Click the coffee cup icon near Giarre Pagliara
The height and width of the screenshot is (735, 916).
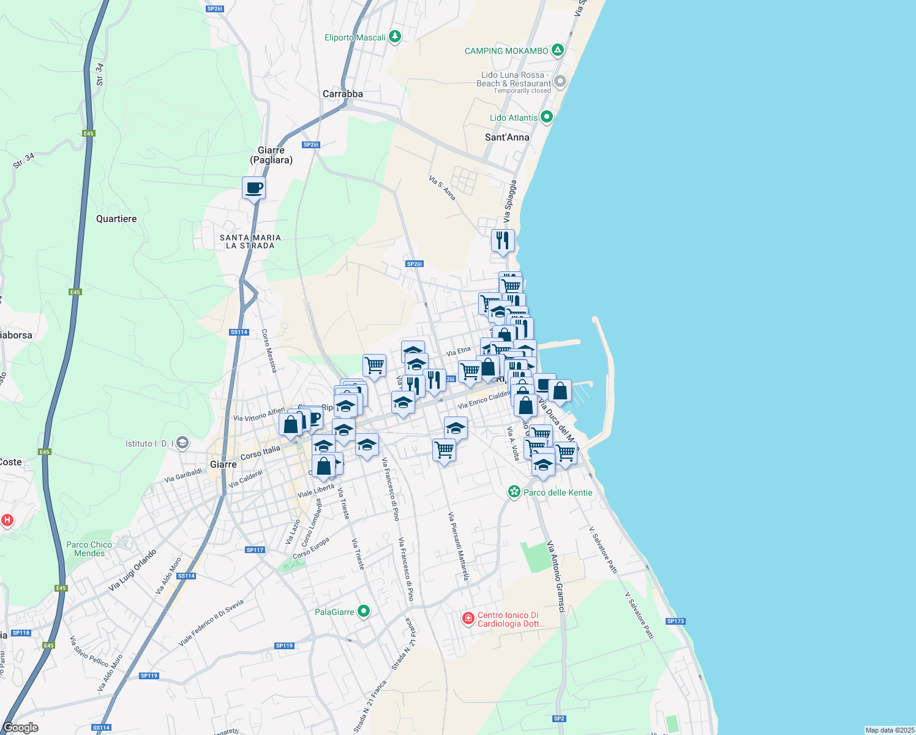click(253, 189)
